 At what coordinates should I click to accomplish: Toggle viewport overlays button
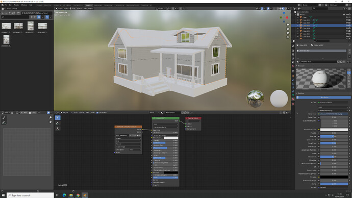(x=268, y=9)
